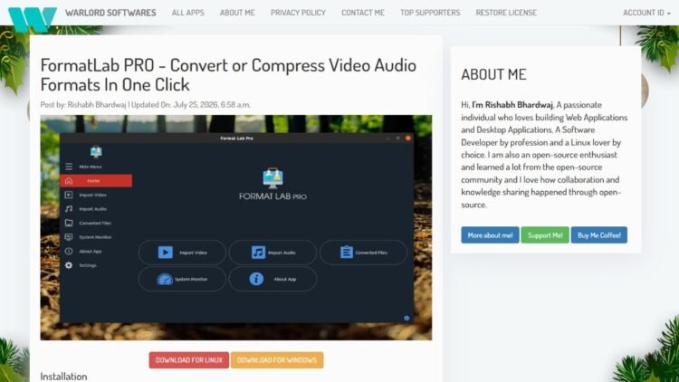
Task: Click the blue music Import Audio tile icon
Action: 259,252
